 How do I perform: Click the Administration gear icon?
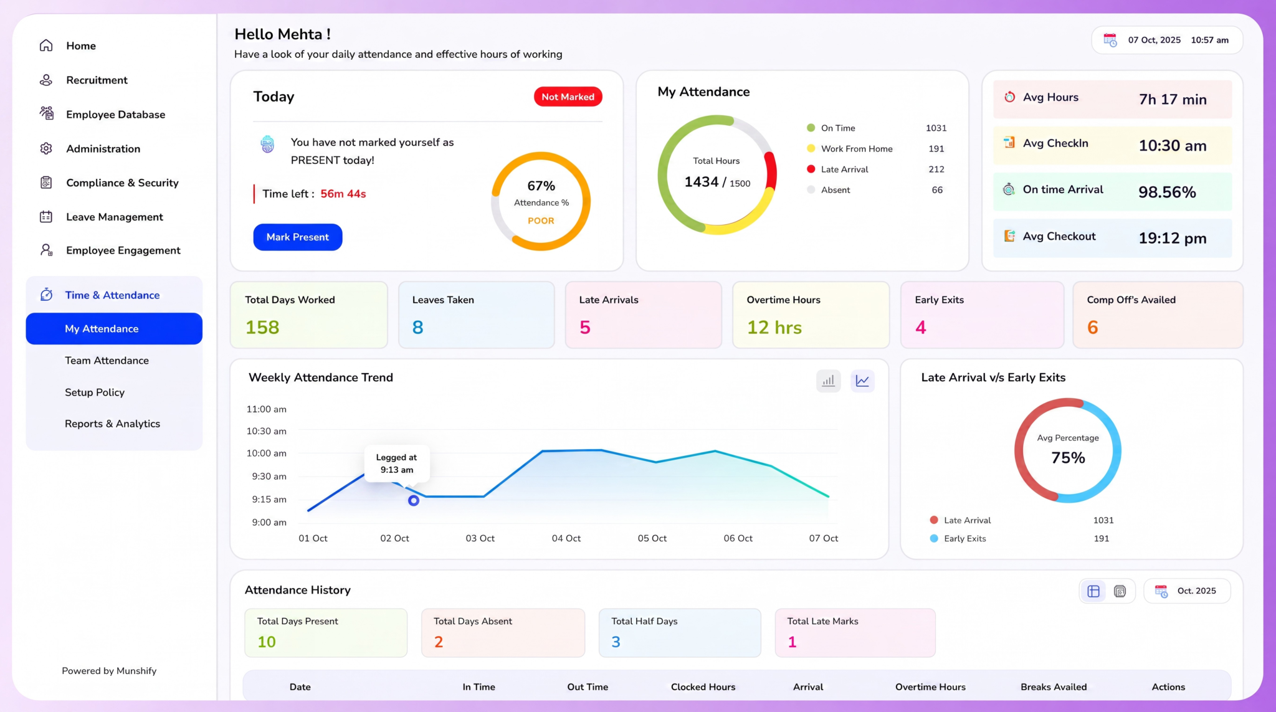point(46,148)
